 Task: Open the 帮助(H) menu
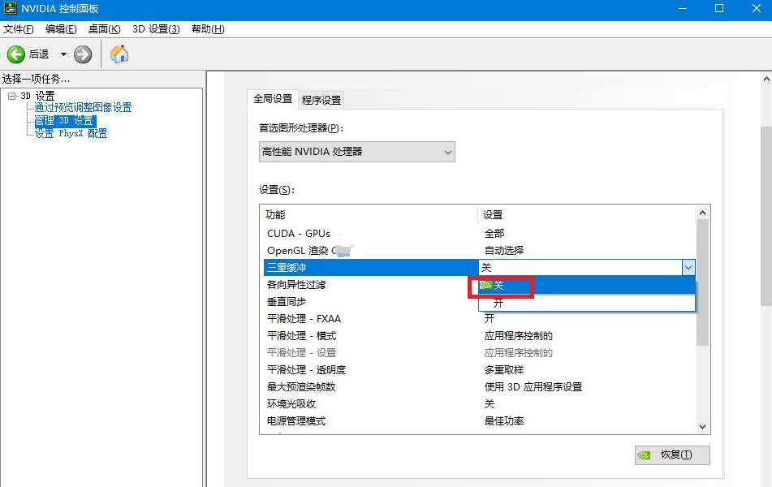pyautogui.click(x=208, y=29)
